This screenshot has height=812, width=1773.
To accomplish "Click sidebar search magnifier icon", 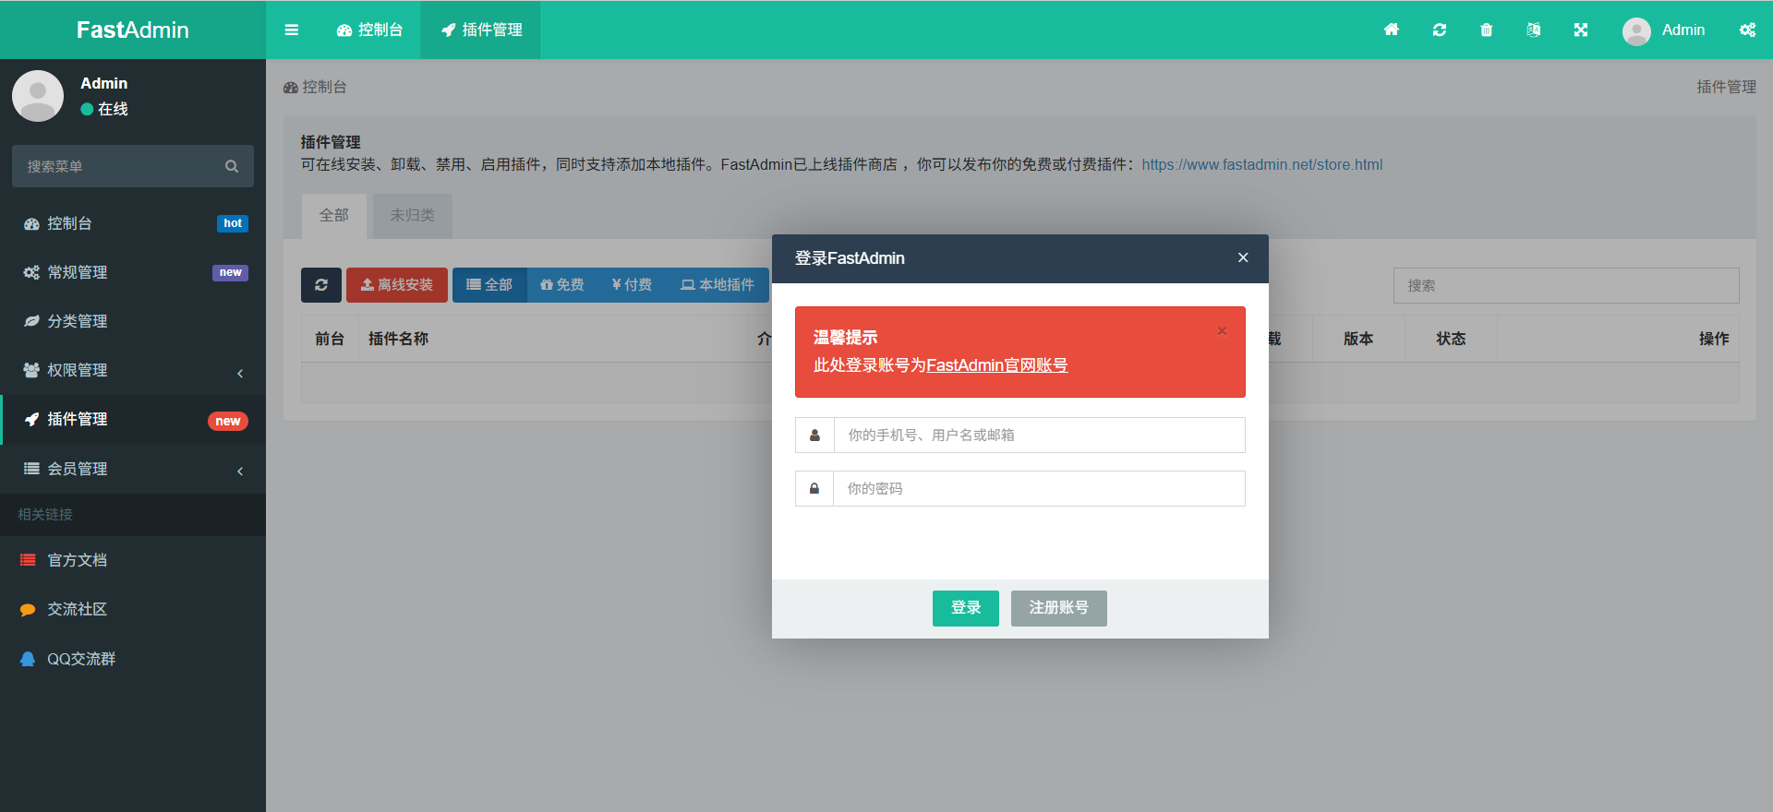I will click(232, 166).
